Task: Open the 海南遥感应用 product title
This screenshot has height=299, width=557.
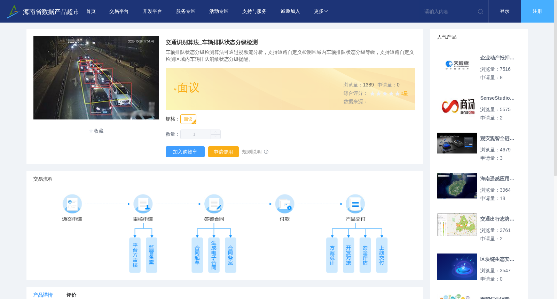Action: [497, 179]
